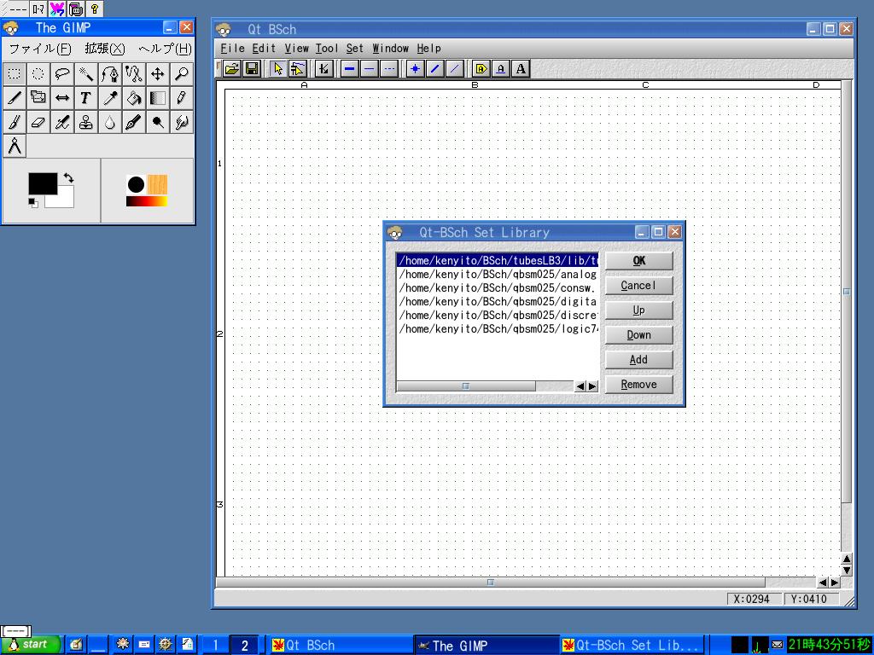Click the Remove button in the dialog
Viewport: 874px width, 655px height.
(638, 385)
